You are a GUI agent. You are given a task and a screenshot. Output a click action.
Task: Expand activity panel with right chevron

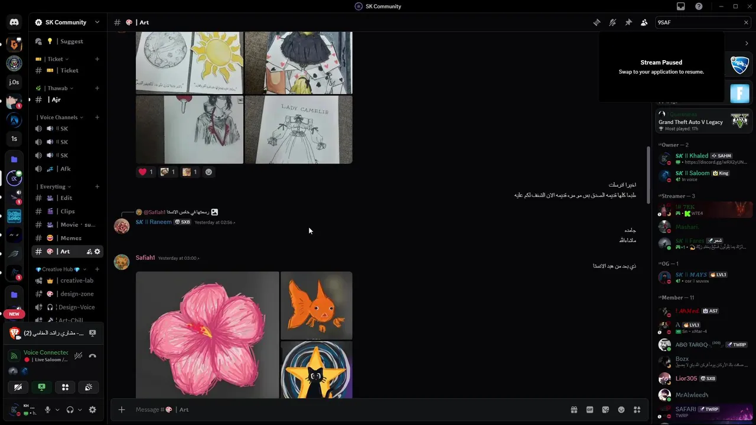tap(747, 43)
